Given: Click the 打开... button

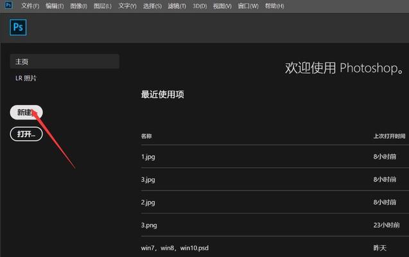Looking at the screenshot, I should 26,134.
